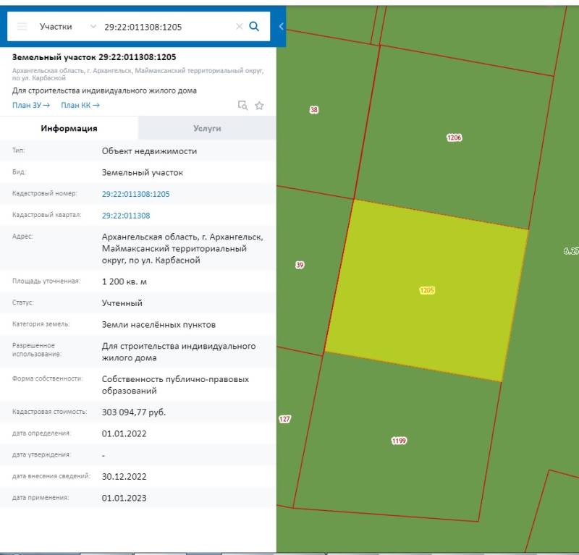This screenshot has width=579, height=555.
Task: Switch to the Услуги tab
Action: click(207, 128)
